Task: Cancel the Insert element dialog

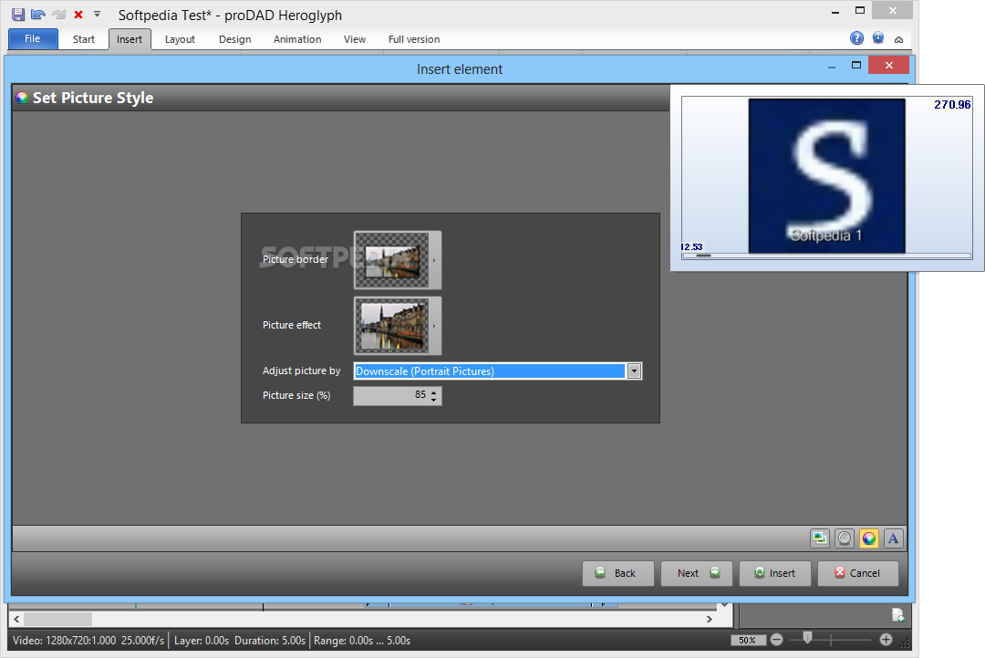Action: point(857,573)
